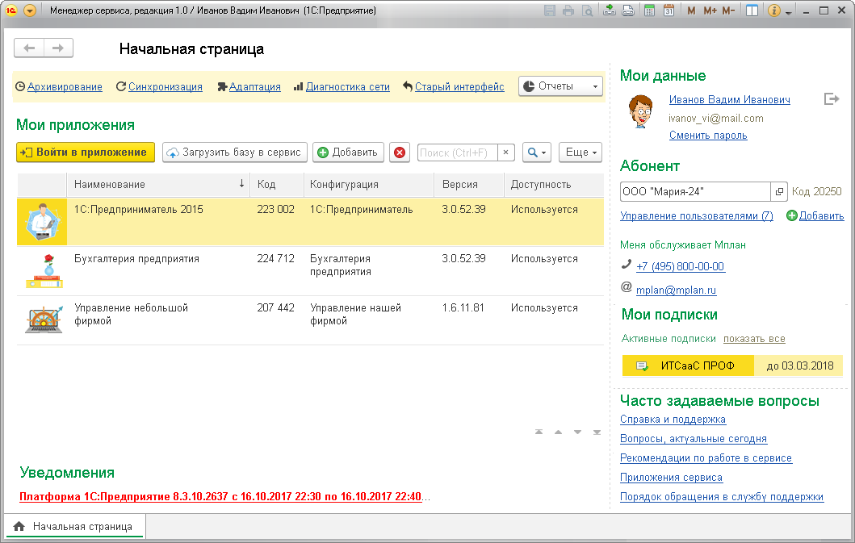This screenshot has height=543, width=855.
Task: Click the bar chart icon beside Диагностика сети
Action: point(298,86)
